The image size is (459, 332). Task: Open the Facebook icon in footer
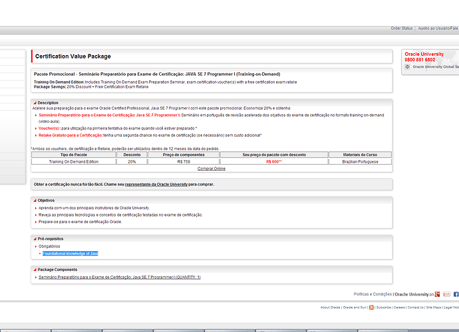(x=456, y=294)
